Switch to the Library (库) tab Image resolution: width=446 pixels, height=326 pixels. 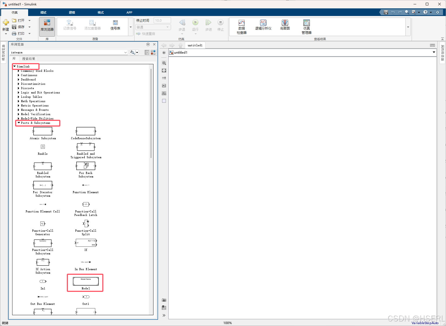click(14, 59)
